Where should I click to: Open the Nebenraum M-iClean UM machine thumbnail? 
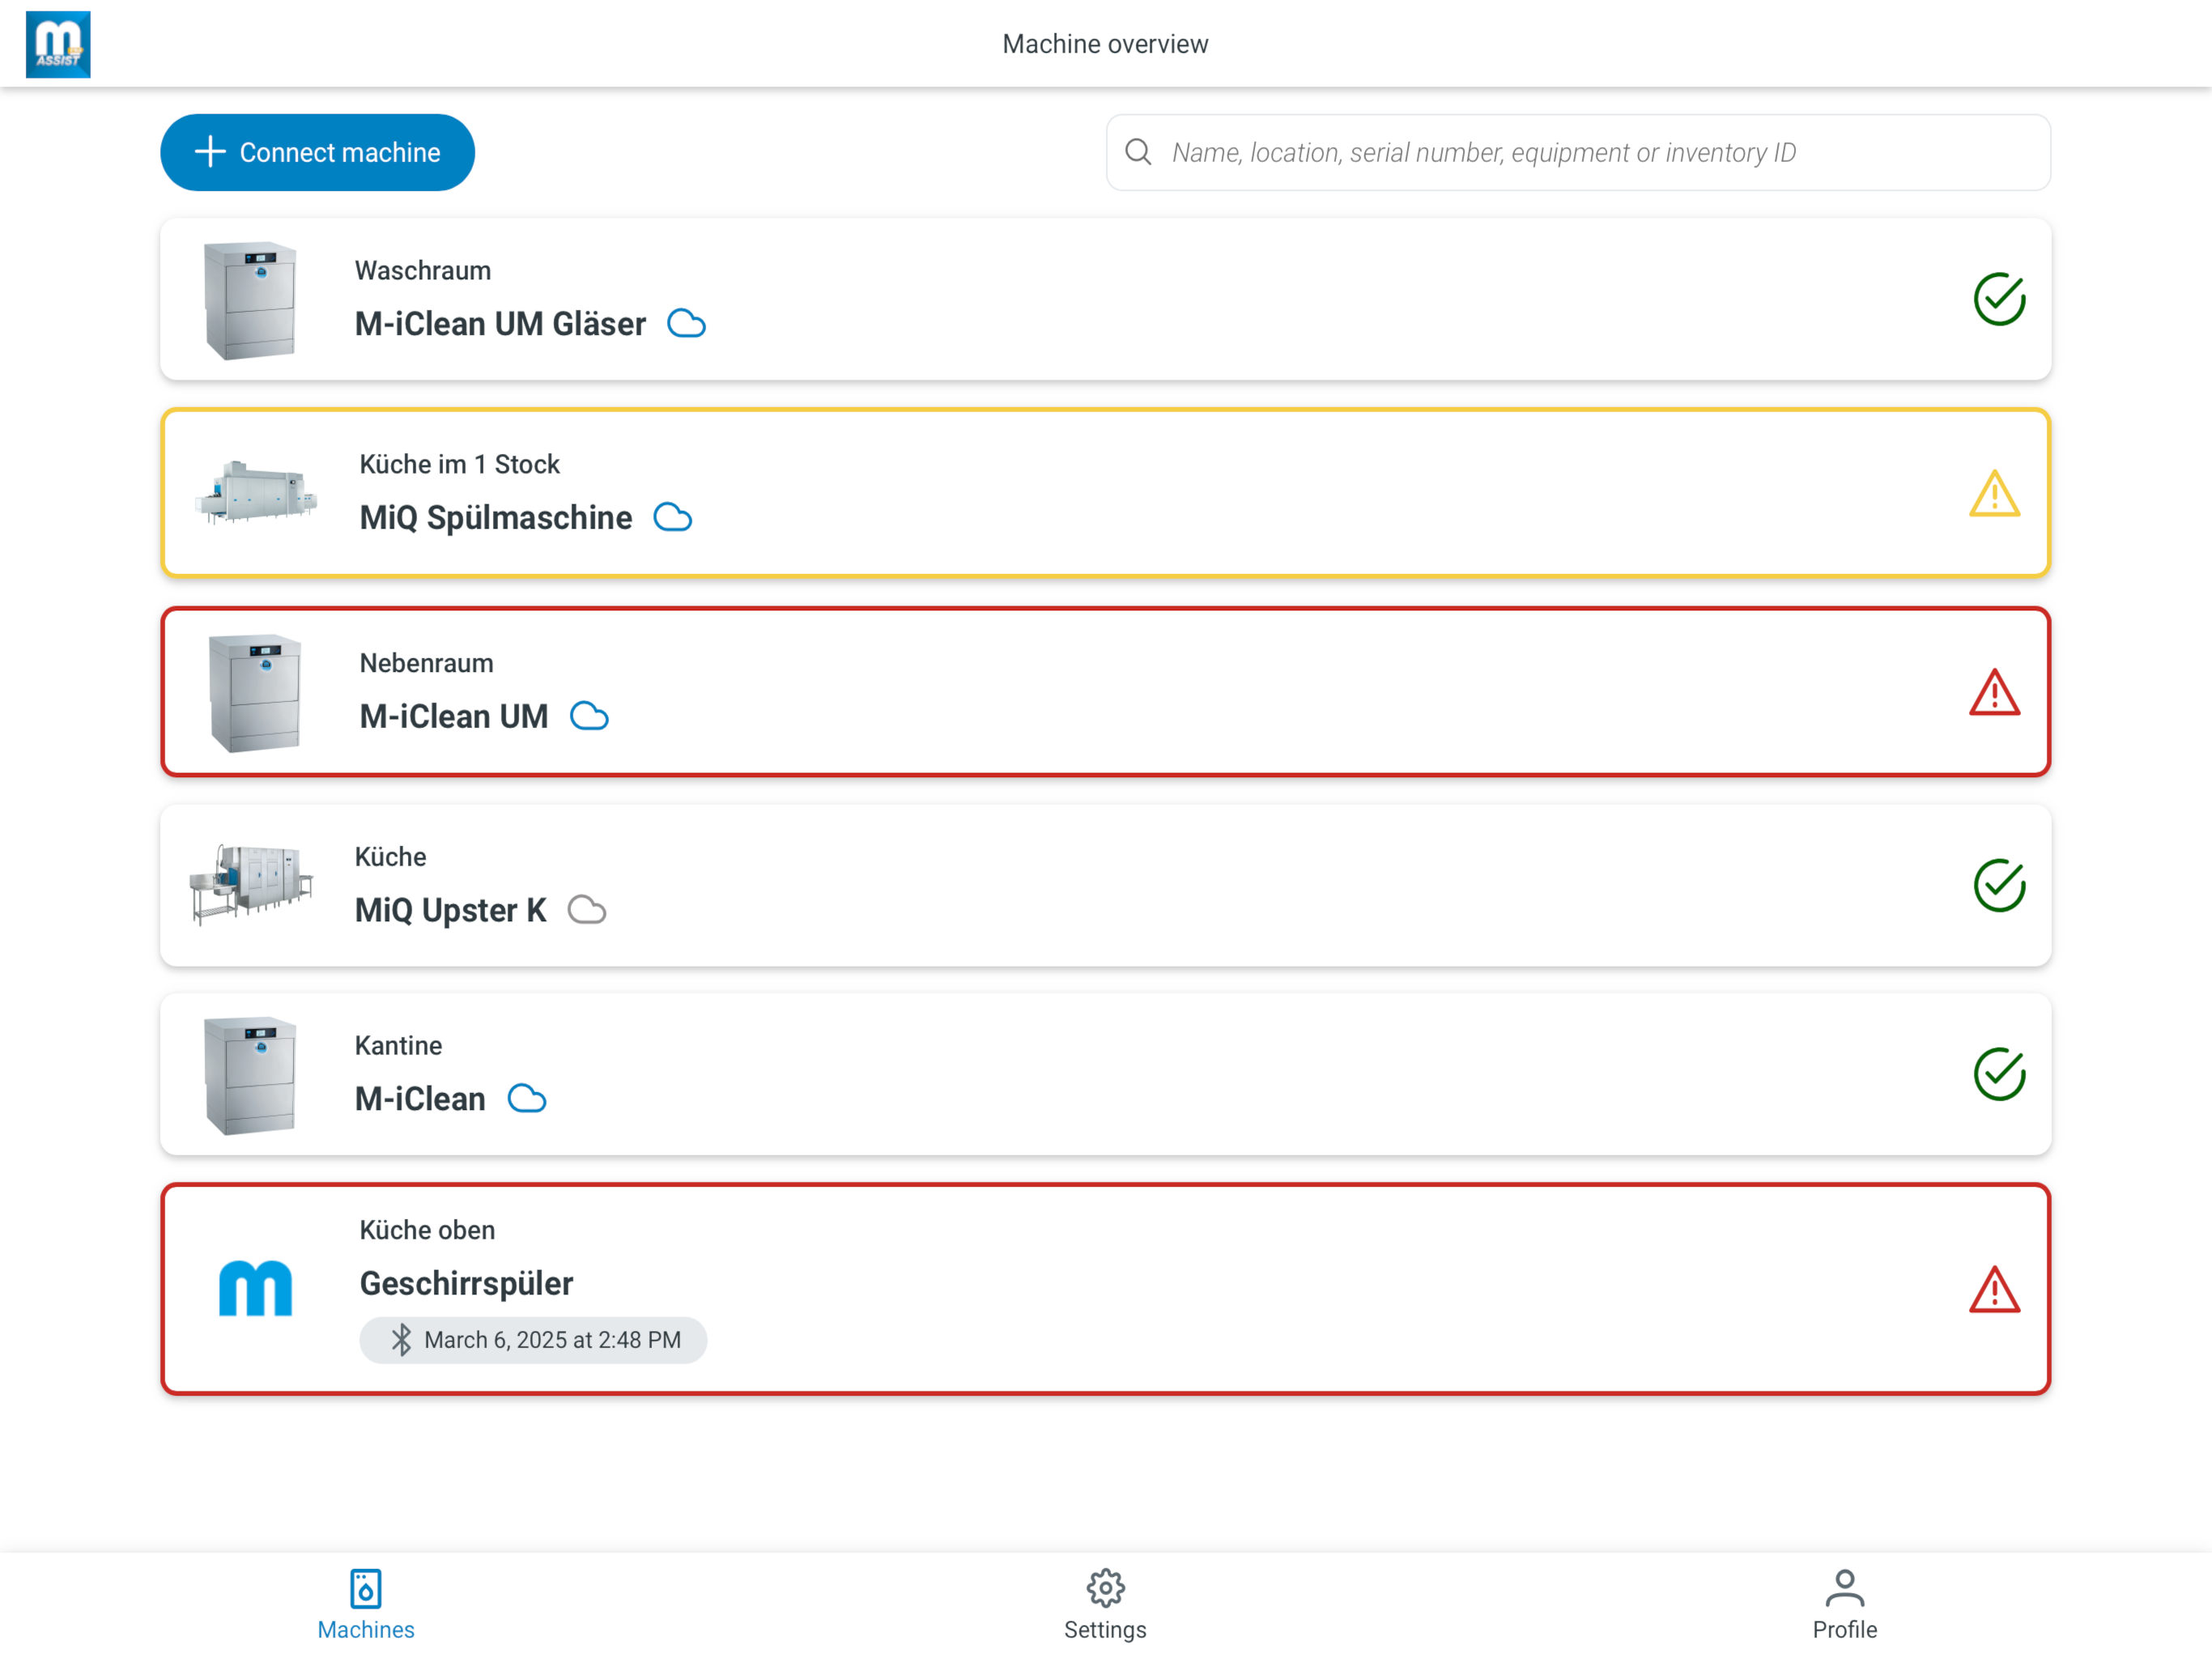pyautogui.click(x=255, y=692)
